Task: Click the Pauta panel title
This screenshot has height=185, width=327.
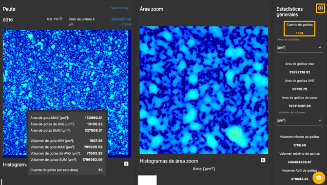Action: 9,9
